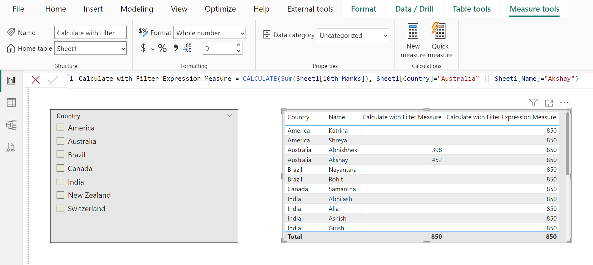The width and height of the screenshot is (593, 265).
Task: Tick the India checkbox in slicer
Action: tap(61, 182)
